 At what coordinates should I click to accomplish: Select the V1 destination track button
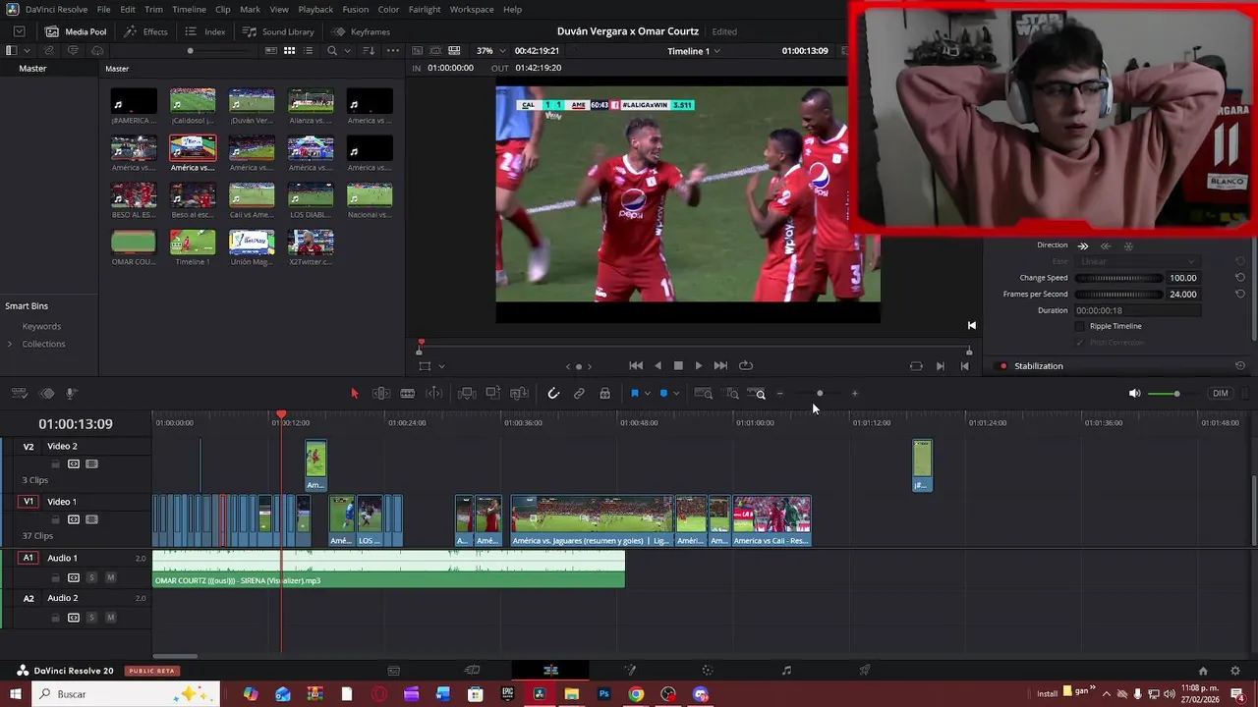pos(29,502)
